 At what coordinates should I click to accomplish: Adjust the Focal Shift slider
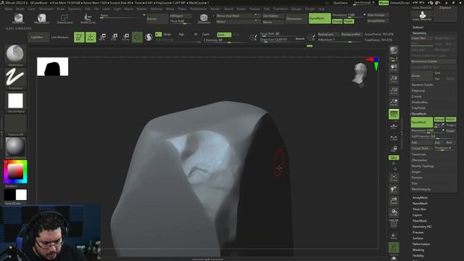282,34
